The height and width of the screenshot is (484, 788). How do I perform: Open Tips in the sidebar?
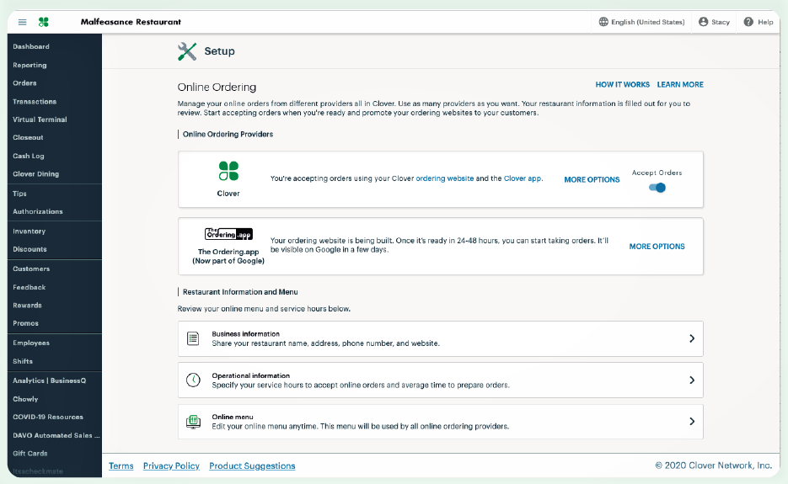click(x=19, y=194)
